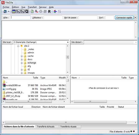Expand the cache folder node
The image size is (139, 135).
click(x=22, y=56)
